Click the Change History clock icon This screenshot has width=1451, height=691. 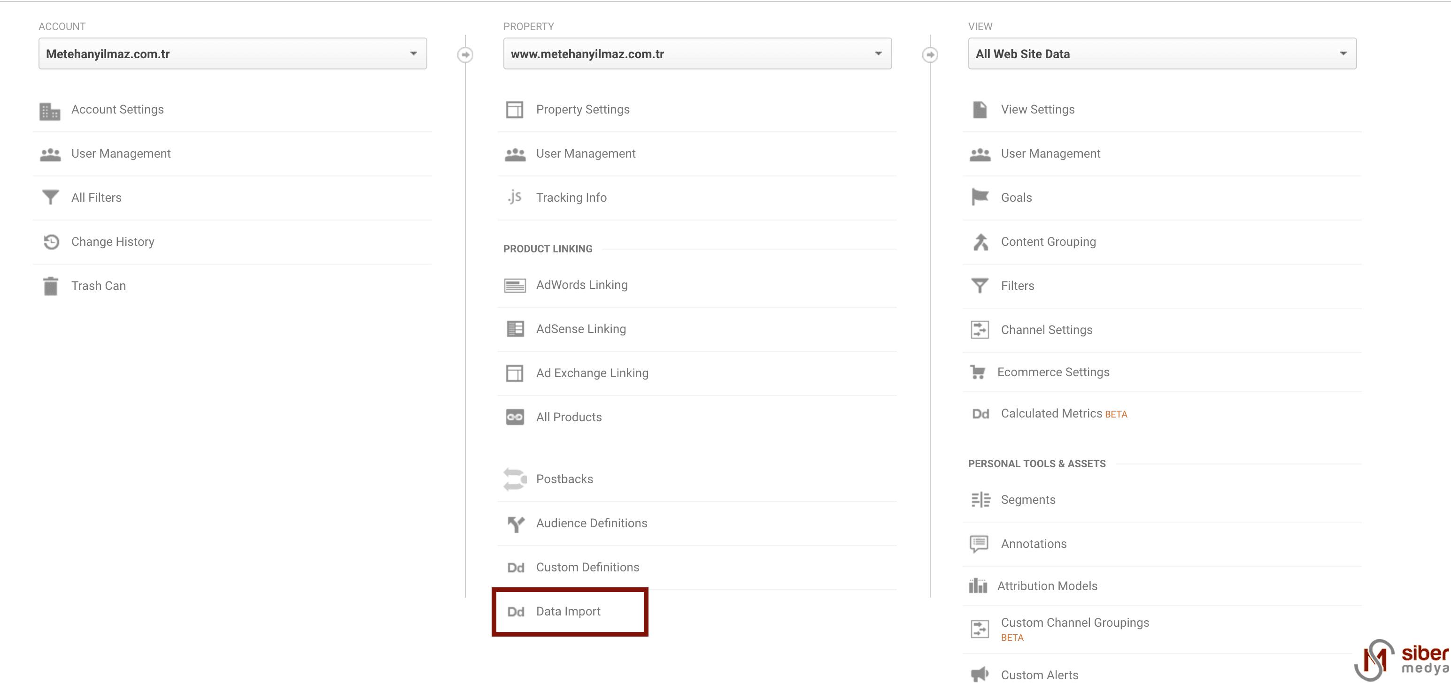pos(51,242)
